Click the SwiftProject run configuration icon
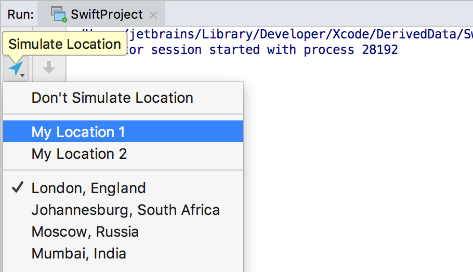This screenshot has width=473, height=272. [x=59, y=14]
